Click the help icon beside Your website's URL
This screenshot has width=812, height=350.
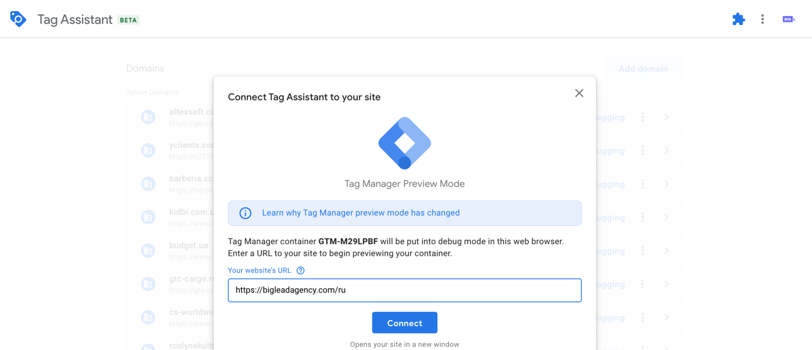[301, 270]
